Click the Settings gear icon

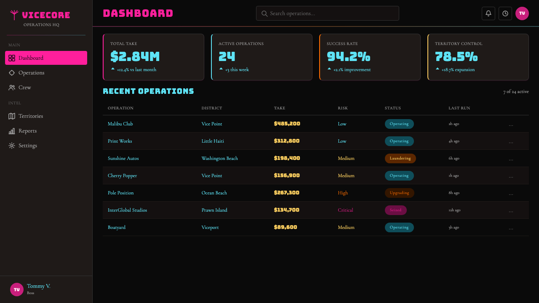[x=12, y=146]
